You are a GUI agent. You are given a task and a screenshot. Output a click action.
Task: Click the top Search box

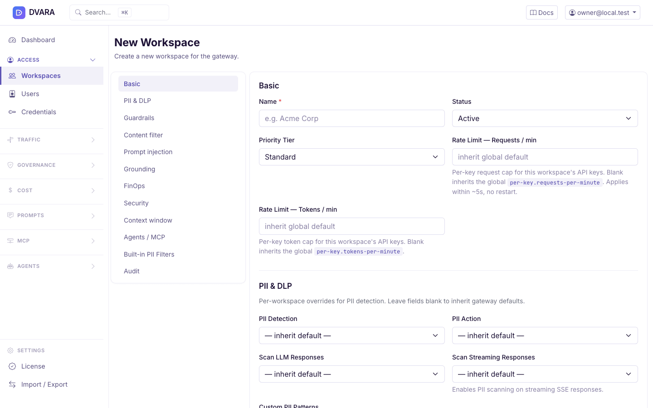pos(119,13)
